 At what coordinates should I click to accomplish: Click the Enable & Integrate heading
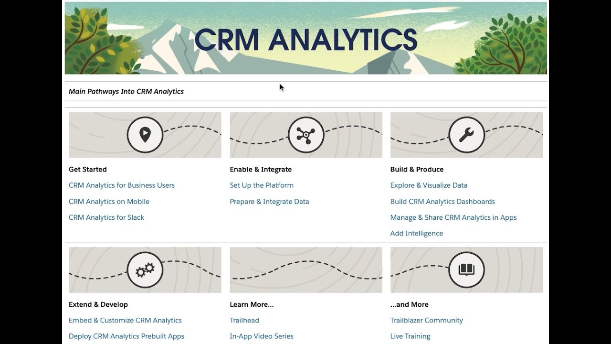point(261,170)
